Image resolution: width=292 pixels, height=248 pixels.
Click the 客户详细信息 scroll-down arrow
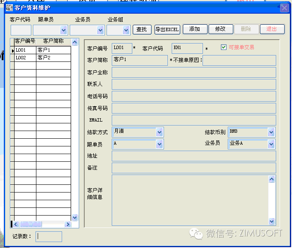[271, 221]
